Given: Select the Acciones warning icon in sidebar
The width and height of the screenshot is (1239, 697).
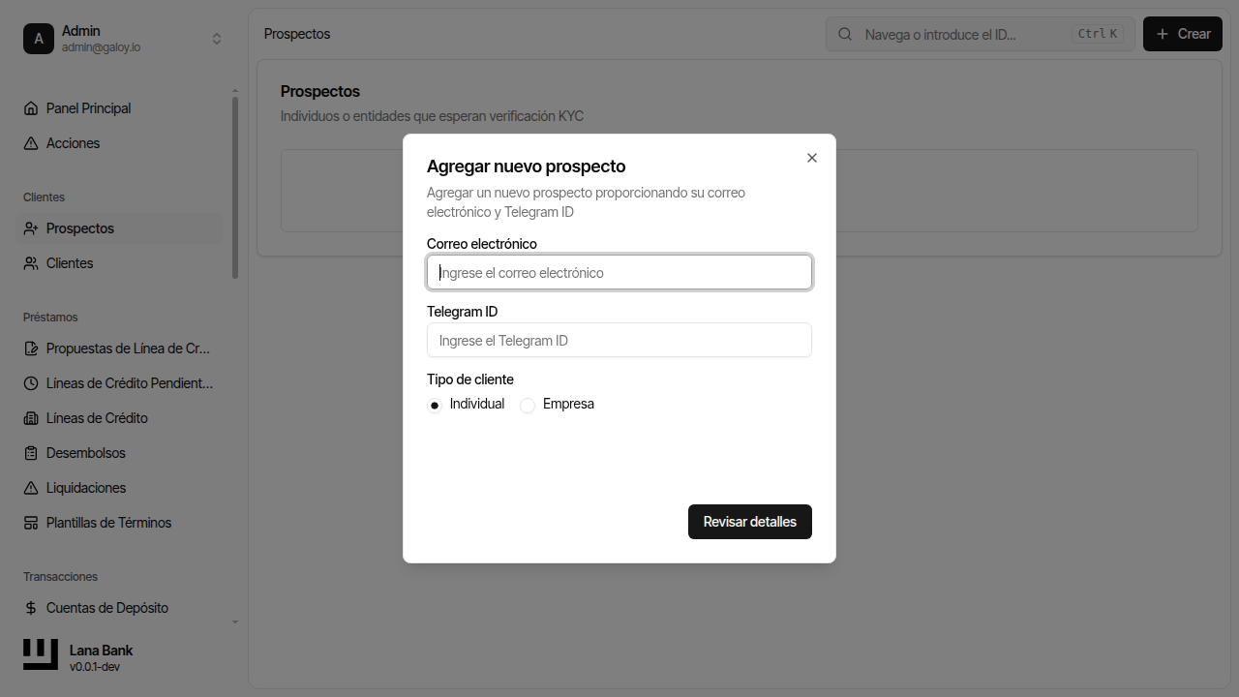Looking at the screenshot, I should [32, 142].
